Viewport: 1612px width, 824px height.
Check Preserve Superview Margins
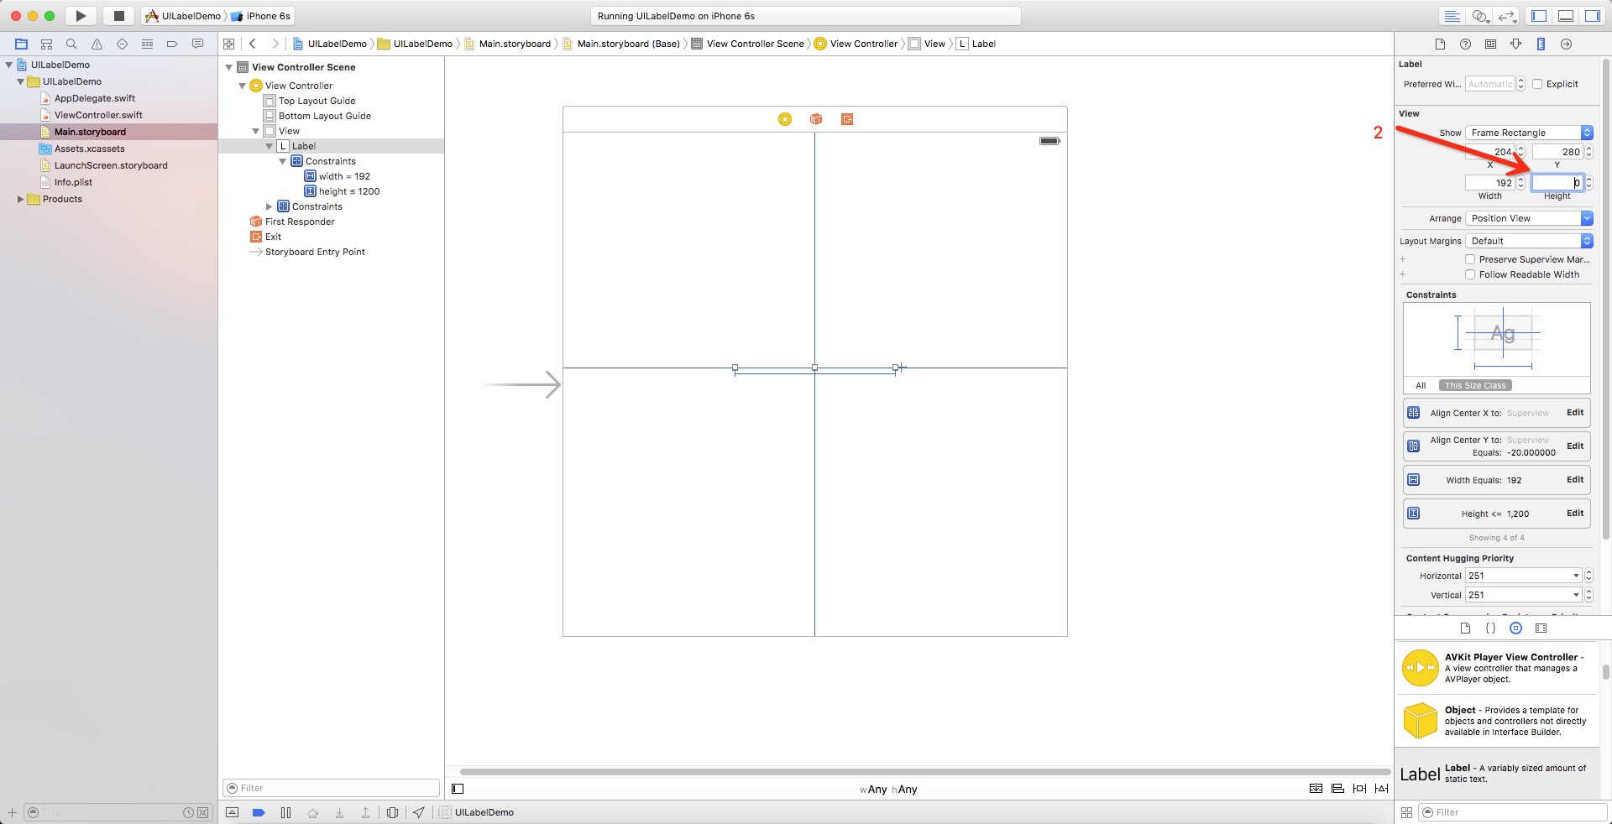tap(1470, 259)
